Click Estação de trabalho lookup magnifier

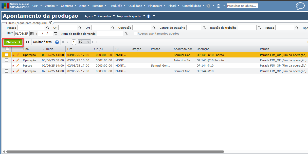click(x=259, y=28)
